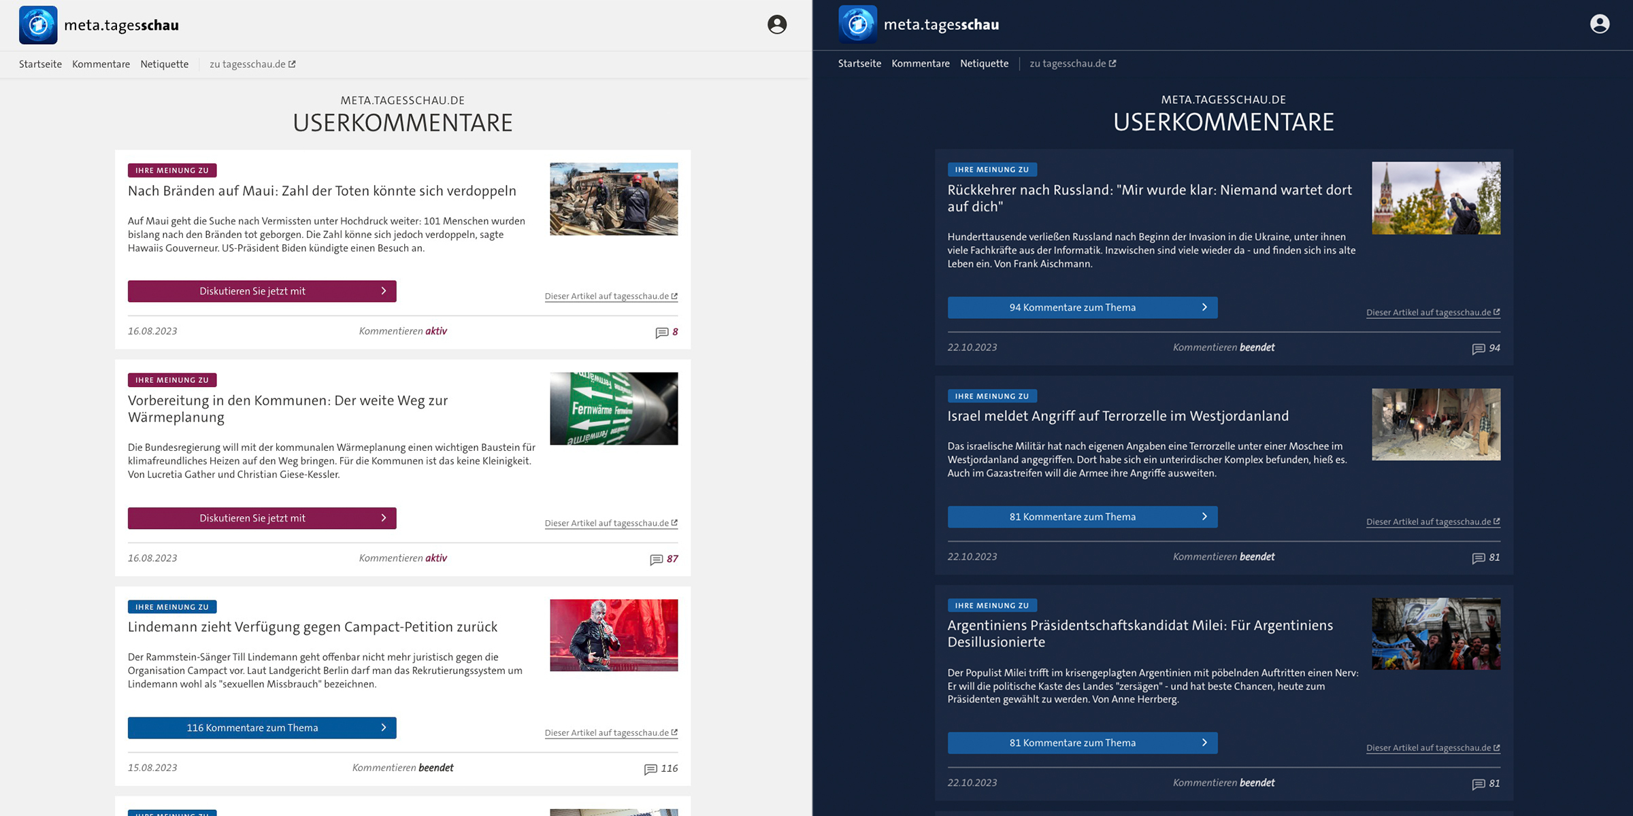Click the comment bubble for Argentinien article
The width and height of the screenshot is (1633, 816).
[x=1478, y=784]
